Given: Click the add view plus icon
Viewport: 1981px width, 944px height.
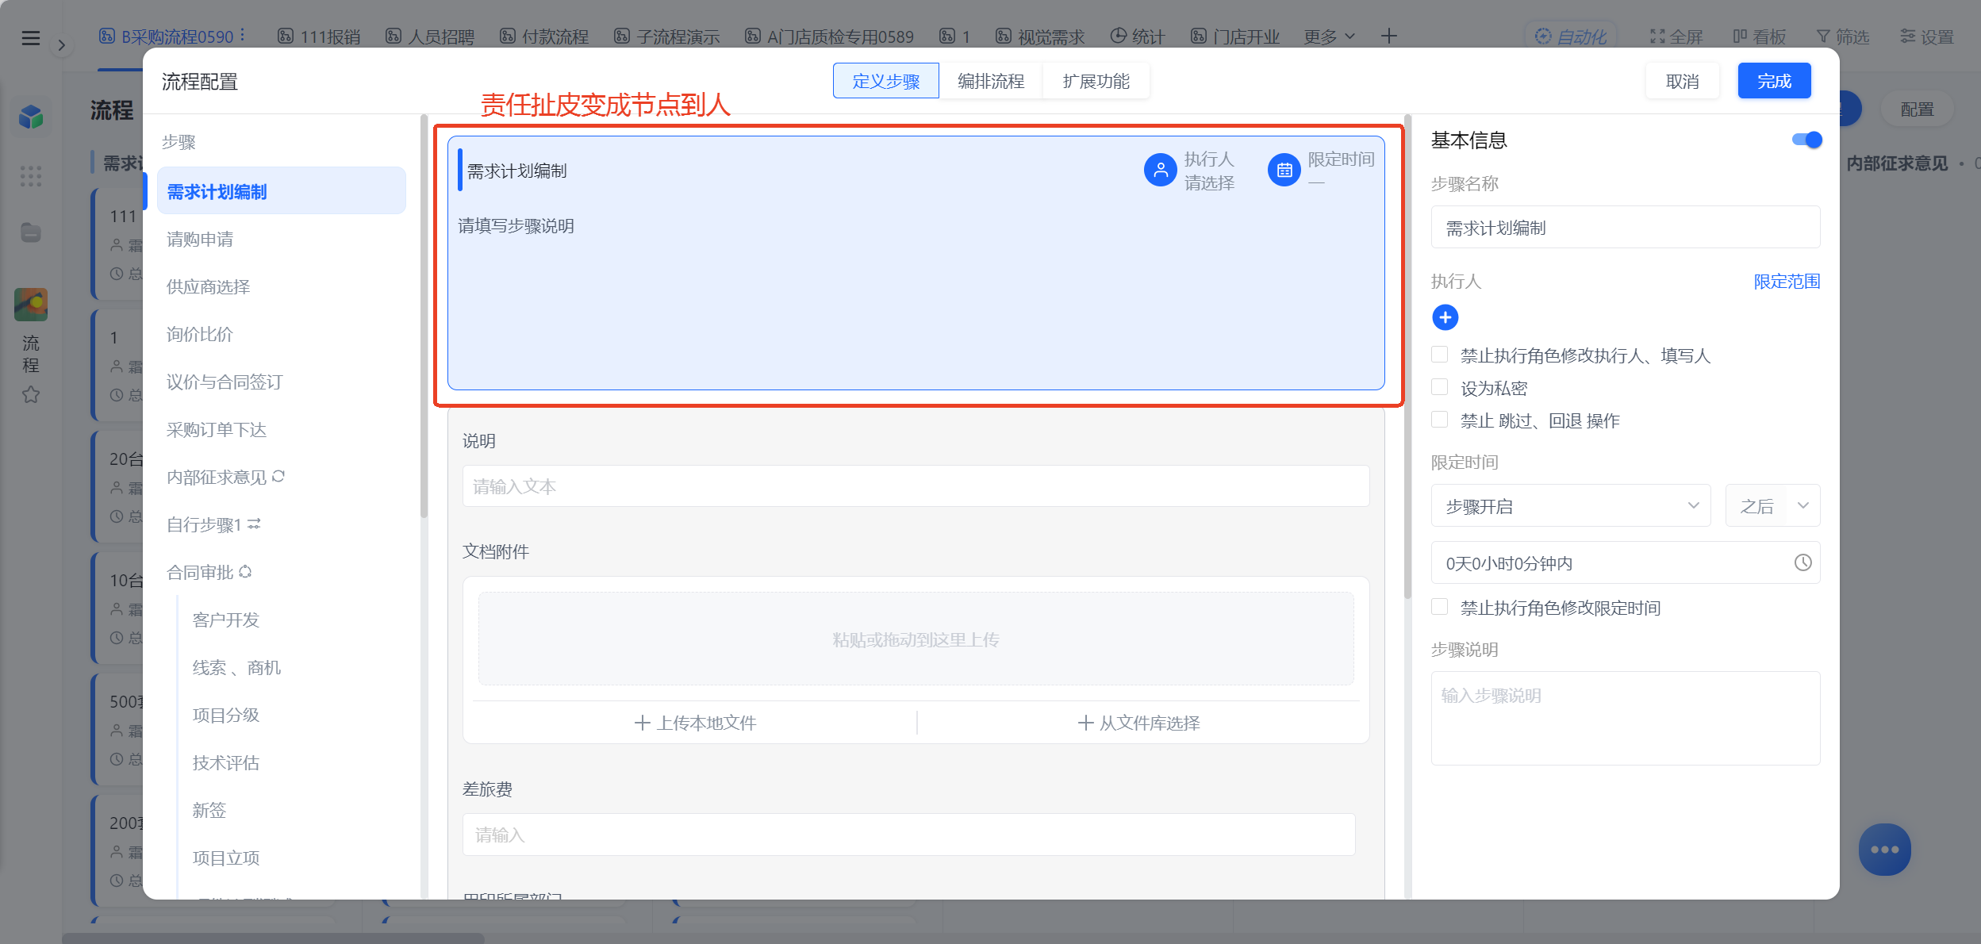Looking at the screenshot, I should point(1388,36).
